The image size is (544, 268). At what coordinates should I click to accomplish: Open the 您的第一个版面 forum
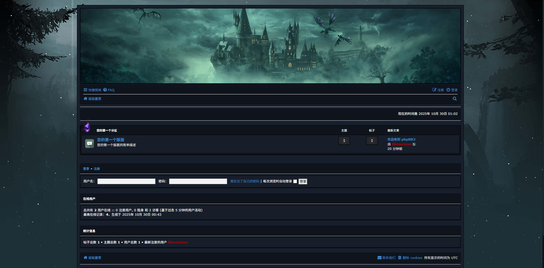[111, 140]
